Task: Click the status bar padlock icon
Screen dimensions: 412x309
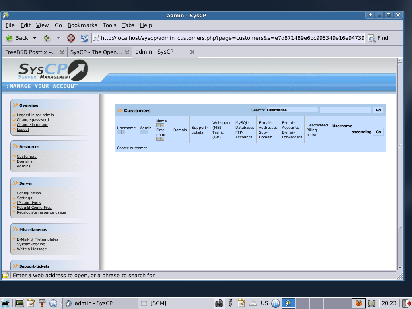Action: click(x=6, y=276)
